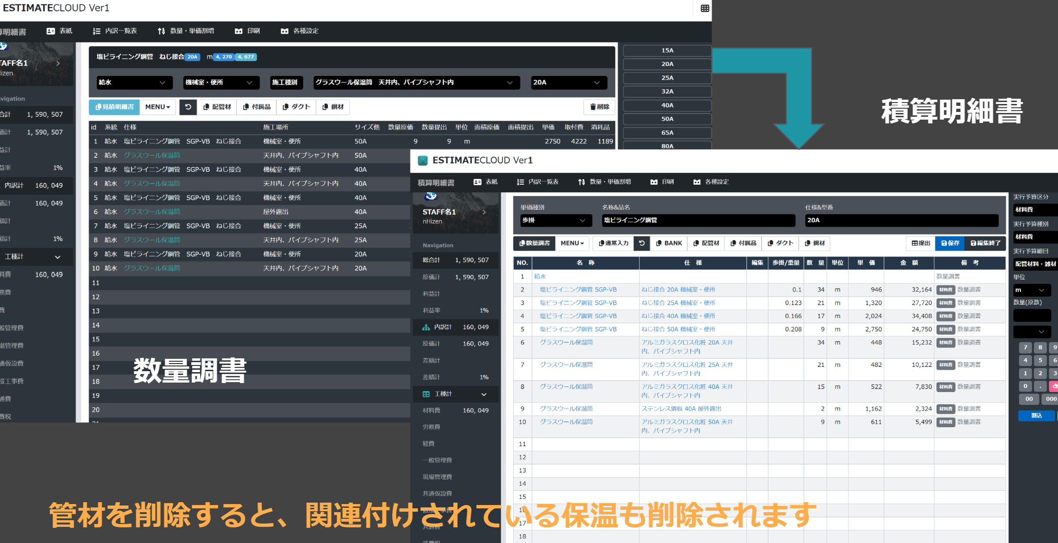This screenshot has height=543, width=1058.
Task: Click pink eraser clear key on keypad
Action: (x=1054, y=386)
